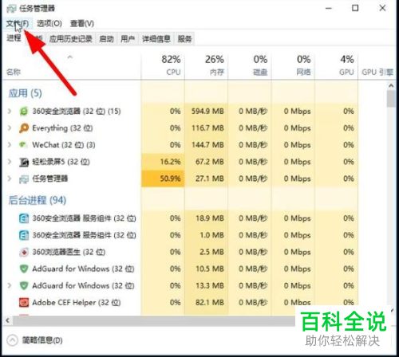Sort by the 名称 column header

[71, 66]
